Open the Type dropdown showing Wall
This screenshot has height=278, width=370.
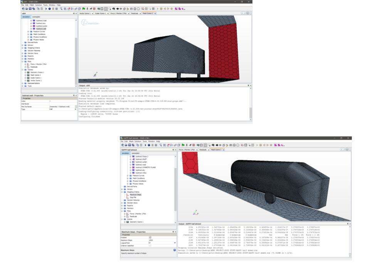tap(76, 109)
